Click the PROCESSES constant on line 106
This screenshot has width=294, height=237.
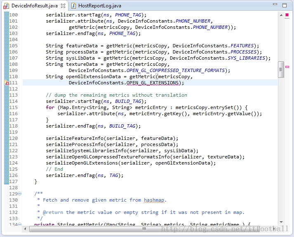point(243,52)
